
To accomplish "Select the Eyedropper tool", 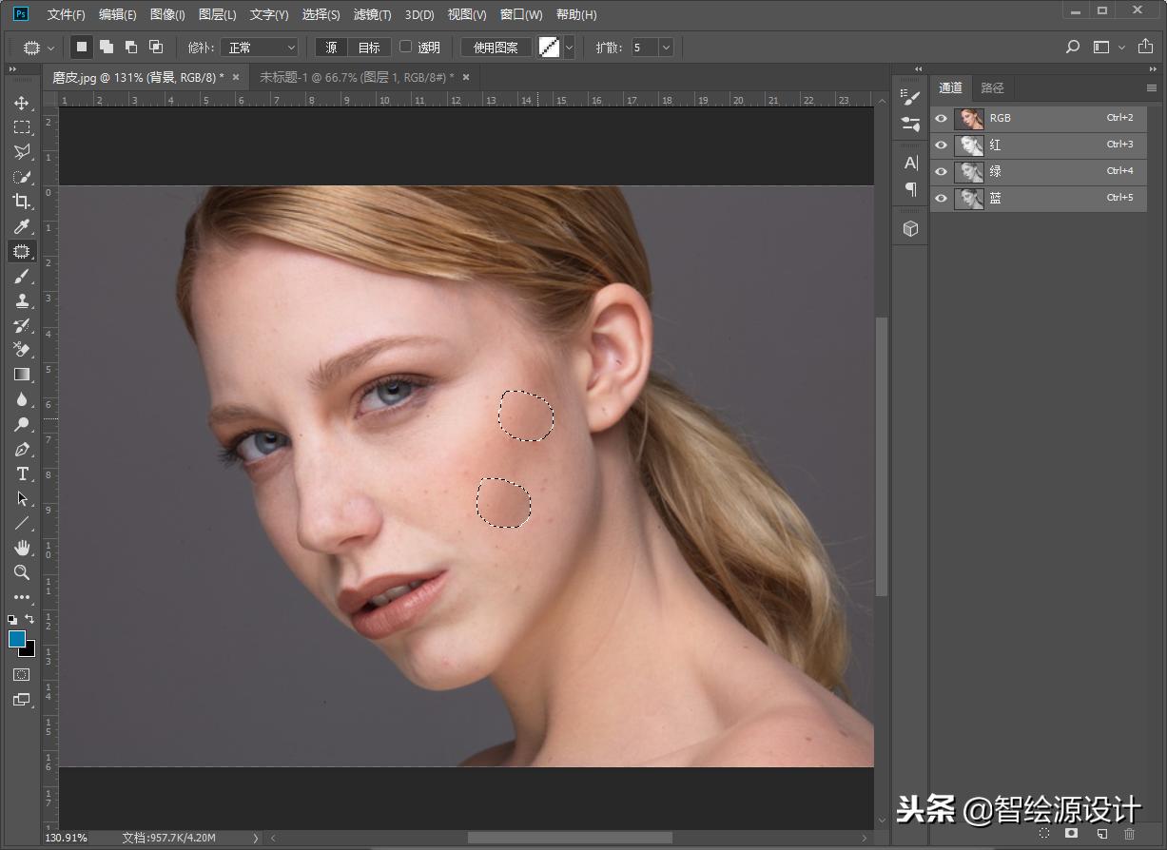I will [21, 226].
